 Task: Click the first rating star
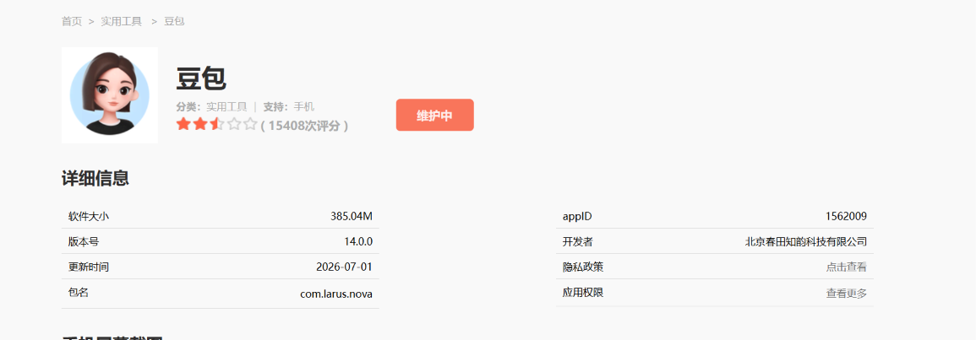click(x=183, y=124)
